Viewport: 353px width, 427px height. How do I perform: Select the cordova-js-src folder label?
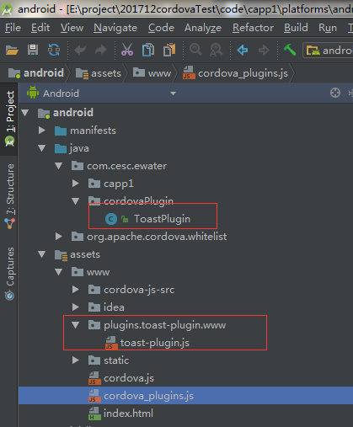pyautogui.click(x=139, y=290)
